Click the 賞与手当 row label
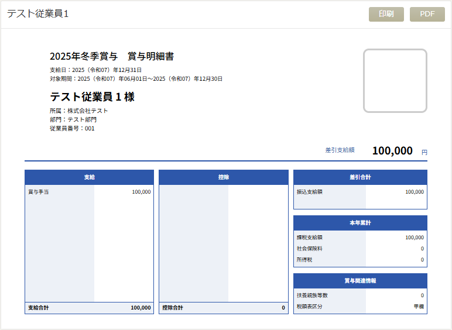 [x=39, y=192]
